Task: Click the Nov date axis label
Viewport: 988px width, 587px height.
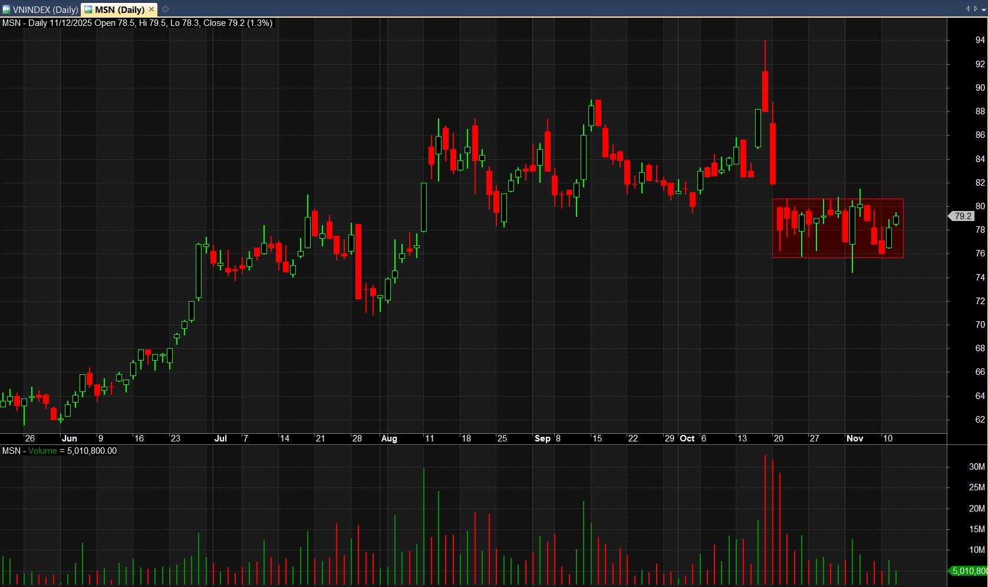Action: pyautogui.click(x=855, y=438)
